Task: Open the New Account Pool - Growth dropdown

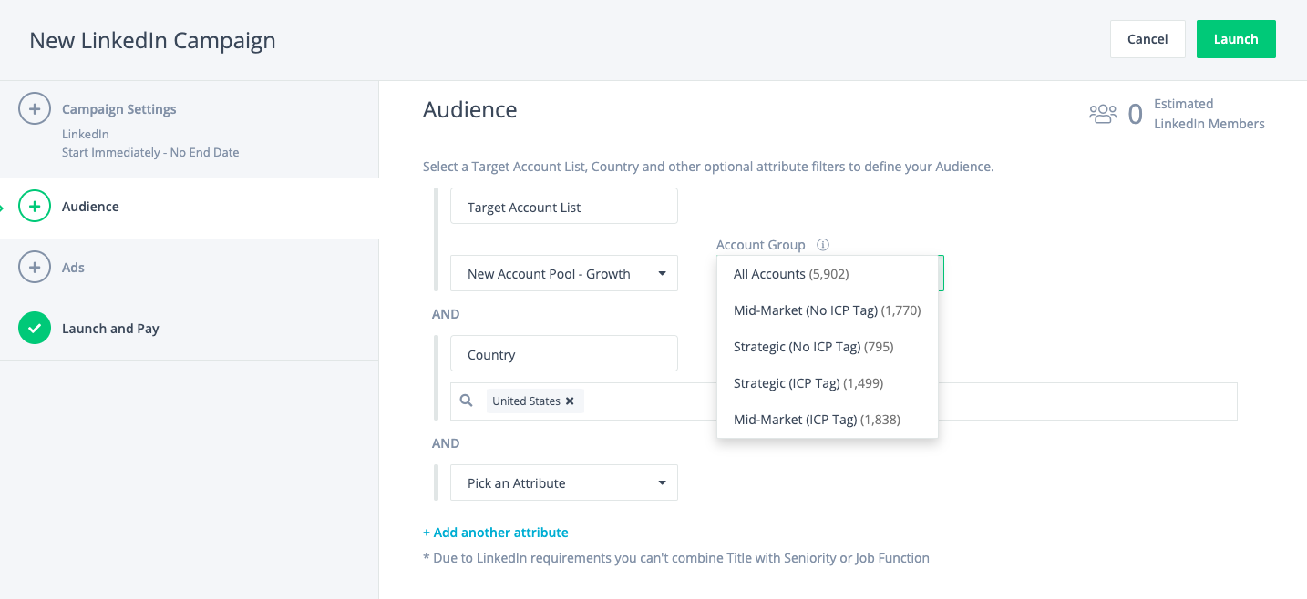Action: click(564, 273)
